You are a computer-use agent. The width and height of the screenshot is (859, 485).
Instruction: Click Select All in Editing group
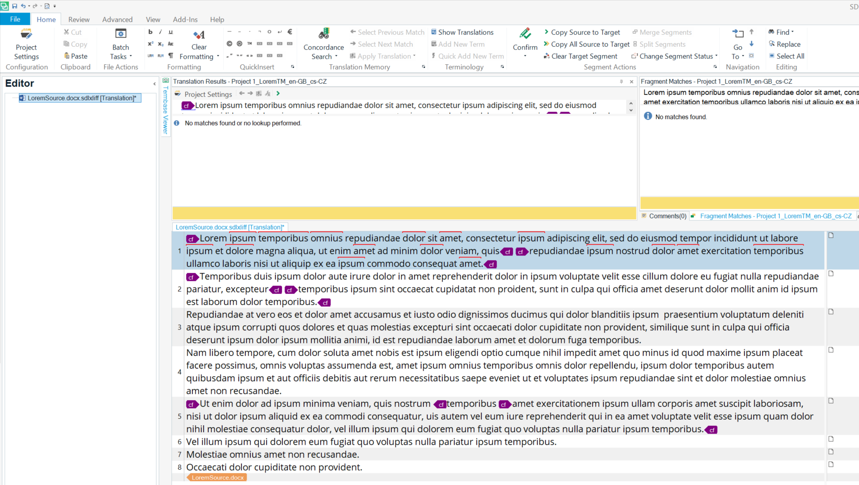786,56
